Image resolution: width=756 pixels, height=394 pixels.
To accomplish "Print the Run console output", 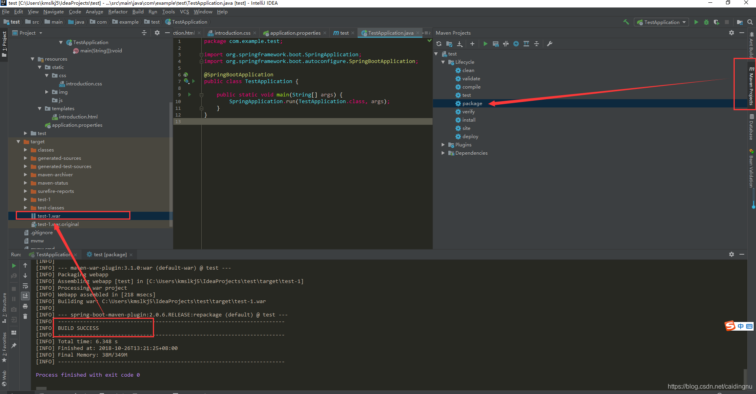I will click(x=25, y=306).
